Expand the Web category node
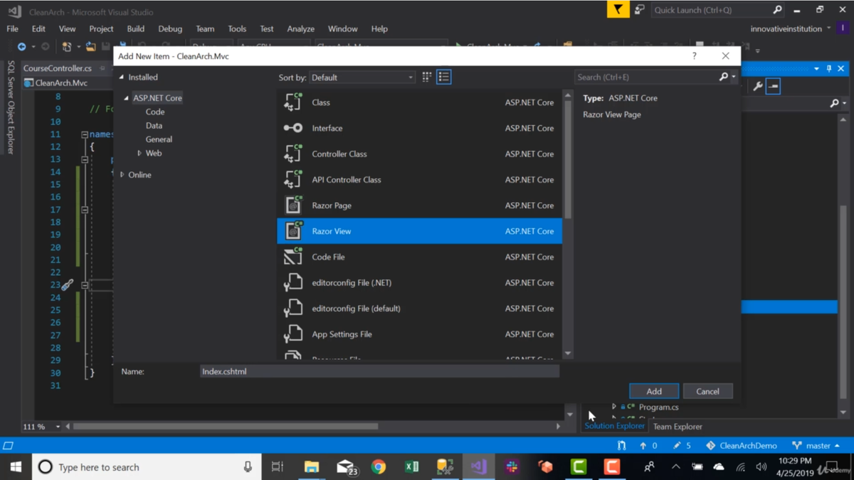The width and height of the screenshot is (854, 480). point(139,153)
